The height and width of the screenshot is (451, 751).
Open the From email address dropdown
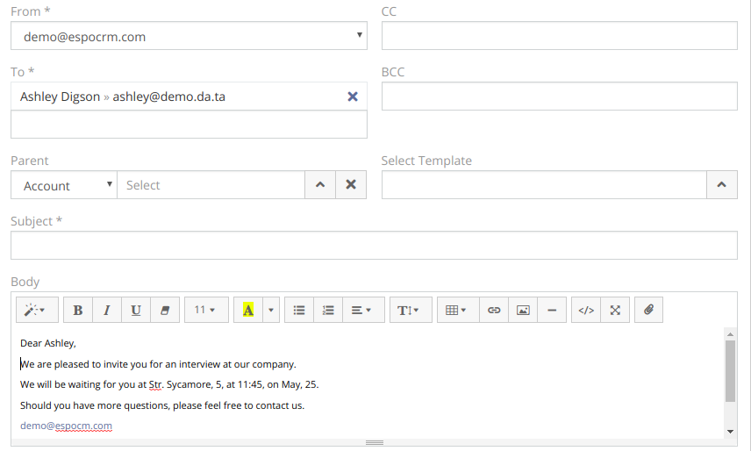(189, 36)
